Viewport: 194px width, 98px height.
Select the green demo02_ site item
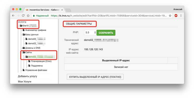click(41, 57)
